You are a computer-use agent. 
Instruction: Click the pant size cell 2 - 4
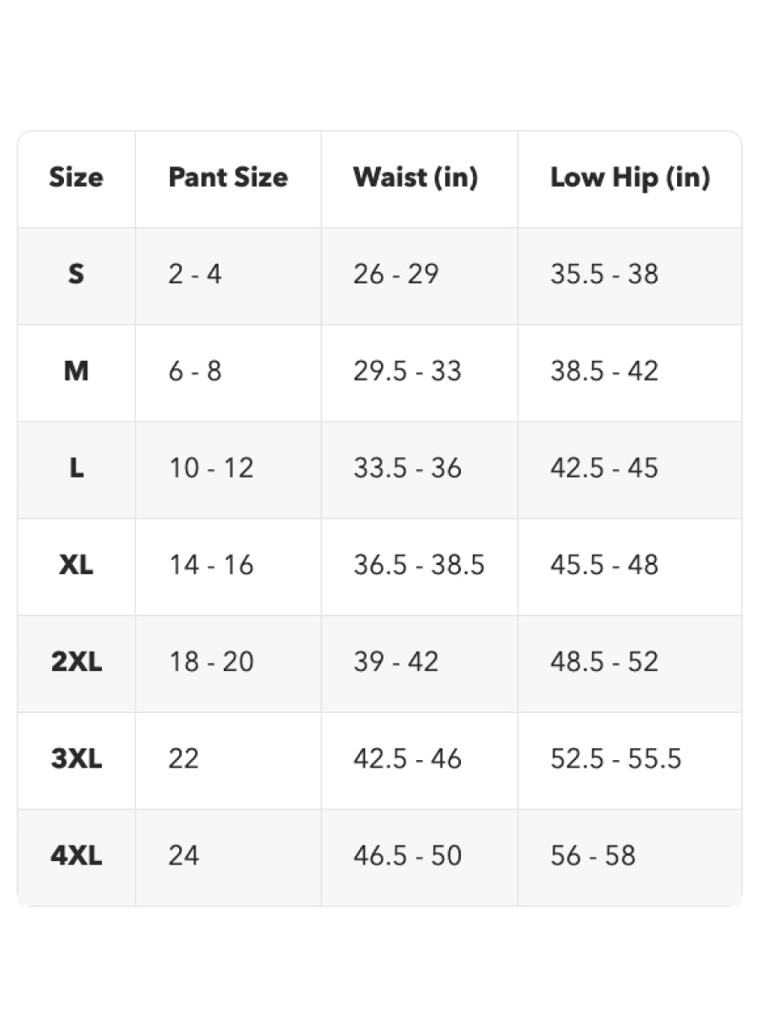[195, 274]
